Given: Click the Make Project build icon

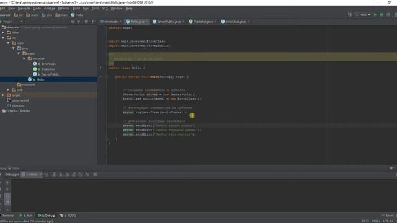Looking at the screenshot, I should tap(350, 15).
